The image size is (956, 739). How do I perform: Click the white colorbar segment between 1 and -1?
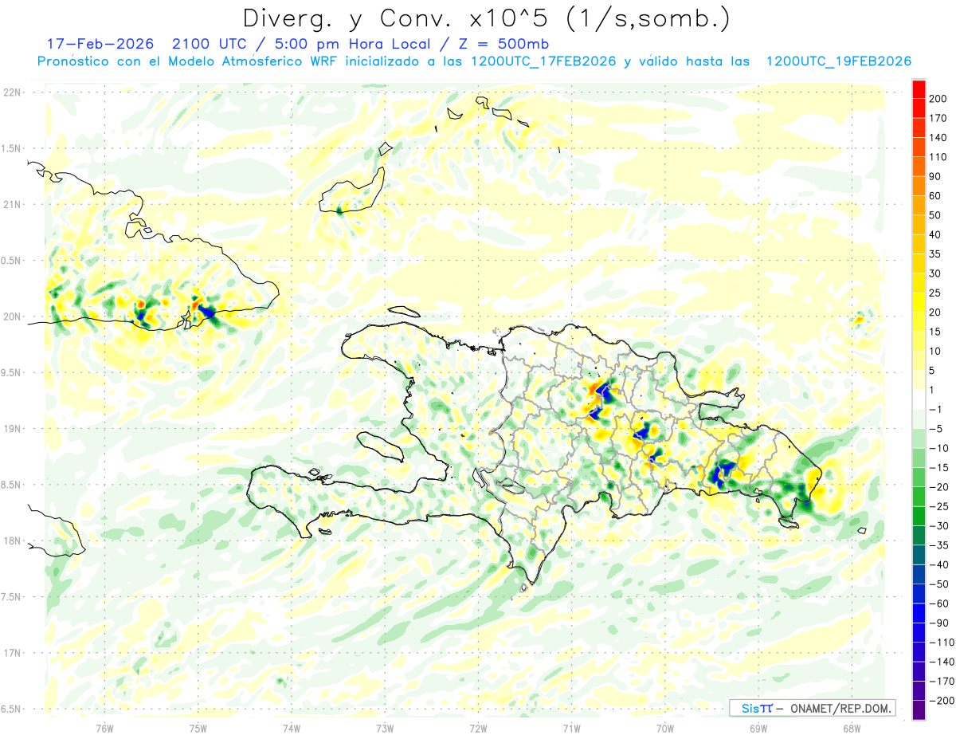coord(919,399)
